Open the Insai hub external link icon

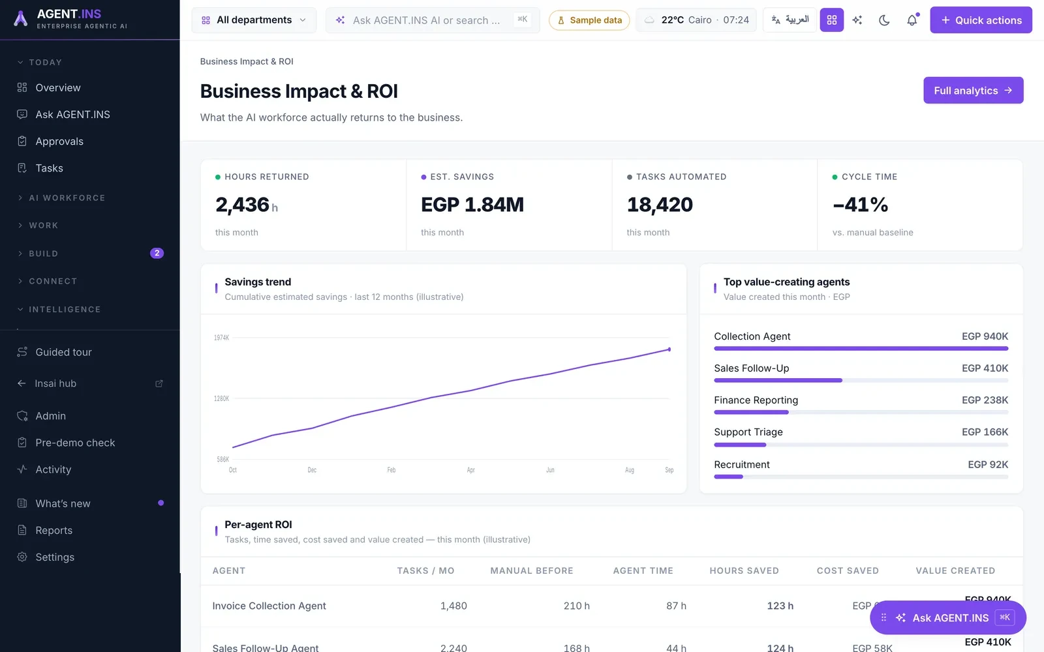coord(159,383)
